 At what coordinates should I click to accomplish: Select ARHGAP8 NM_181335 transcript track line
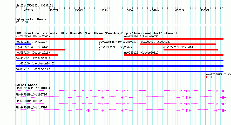(120, 104)
